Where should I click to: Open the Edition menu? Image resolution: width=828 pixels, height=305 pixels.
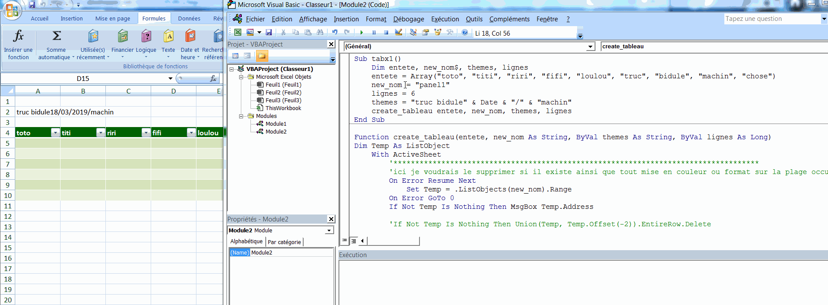click(x=282, y=19)
